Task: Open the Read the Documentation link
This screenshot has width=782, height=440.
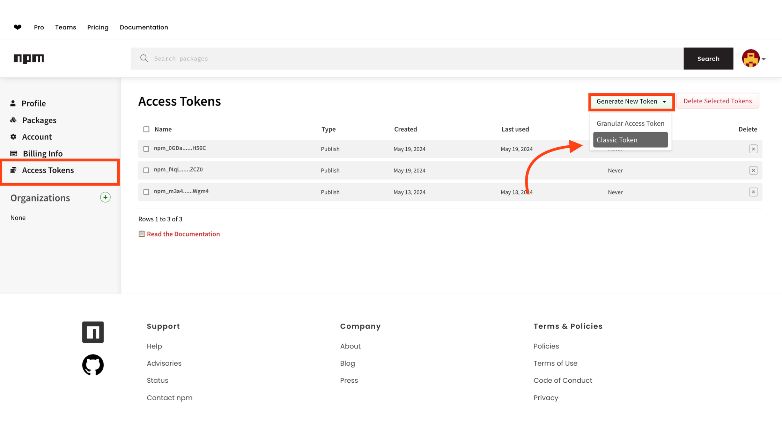Action: click(183, 234)
